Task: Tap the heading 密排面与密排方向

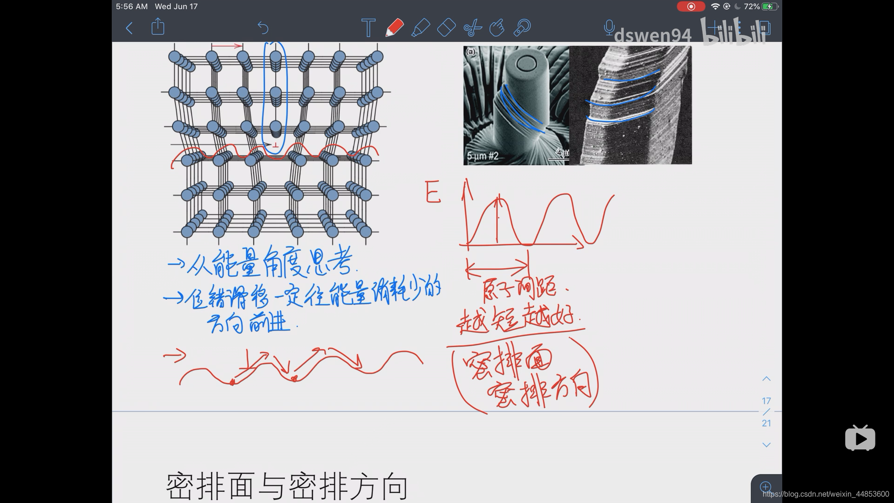Action: click(287, 487)
